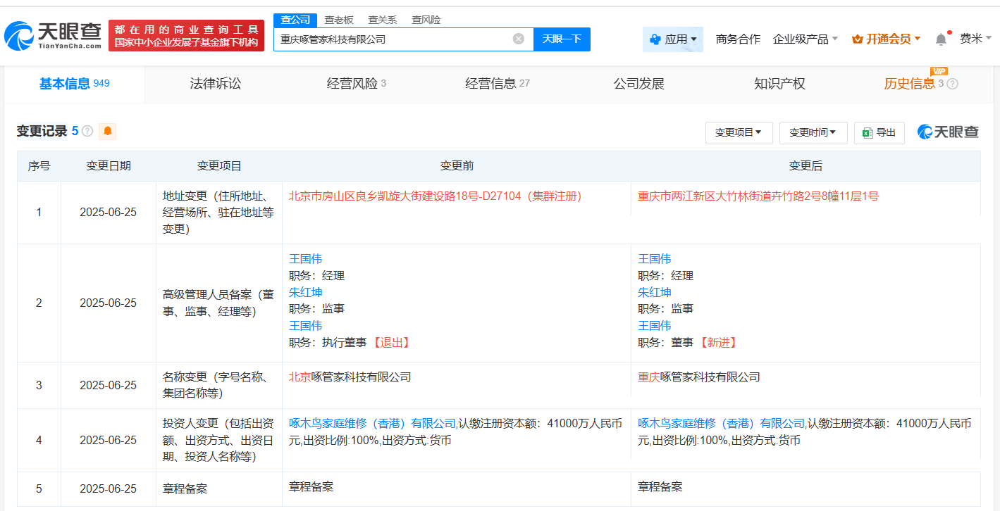Expand the 变更时间 filter dropdown
Image resolution: width=1000 pixels, height=511 pixels.
[813, 132]
